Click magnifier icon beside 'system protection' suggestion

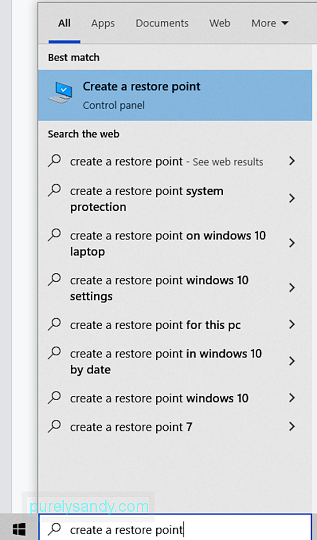55,190
